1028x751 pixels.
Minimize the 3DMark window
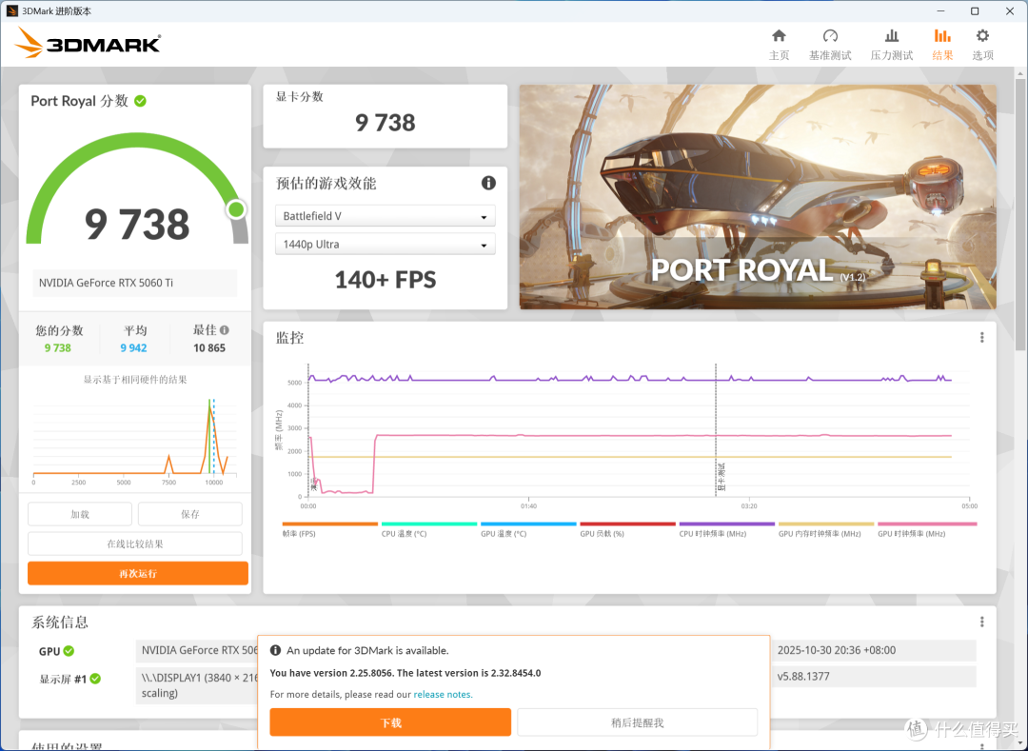941,11
